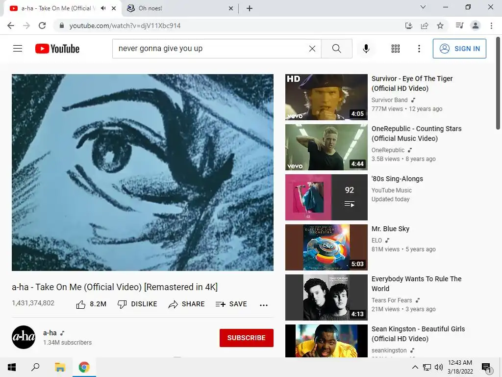The height and width of the screenshot is (377, 502).
Task: Open the SHARE dialog
Action: pyautogui.click(x=186, y=304)
